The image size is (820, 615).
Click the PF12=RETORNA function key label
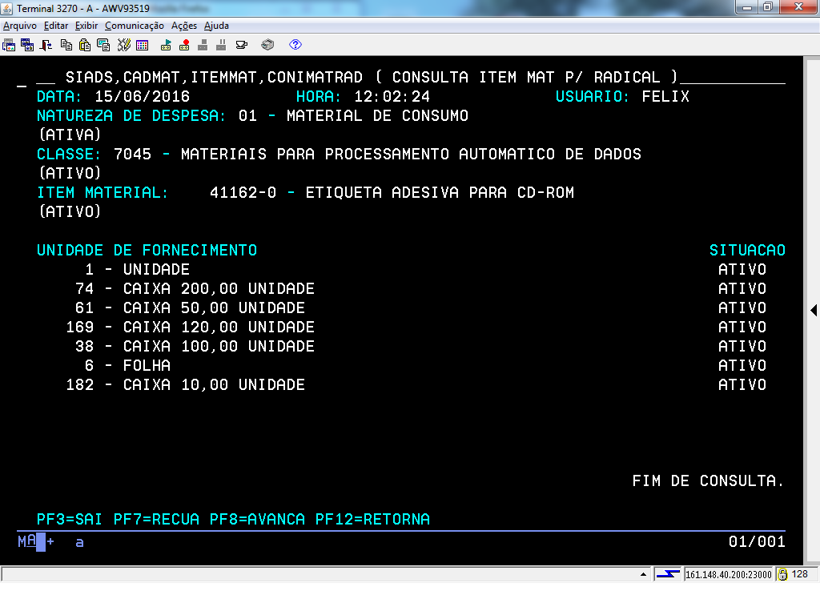click(x=372, y=519)
